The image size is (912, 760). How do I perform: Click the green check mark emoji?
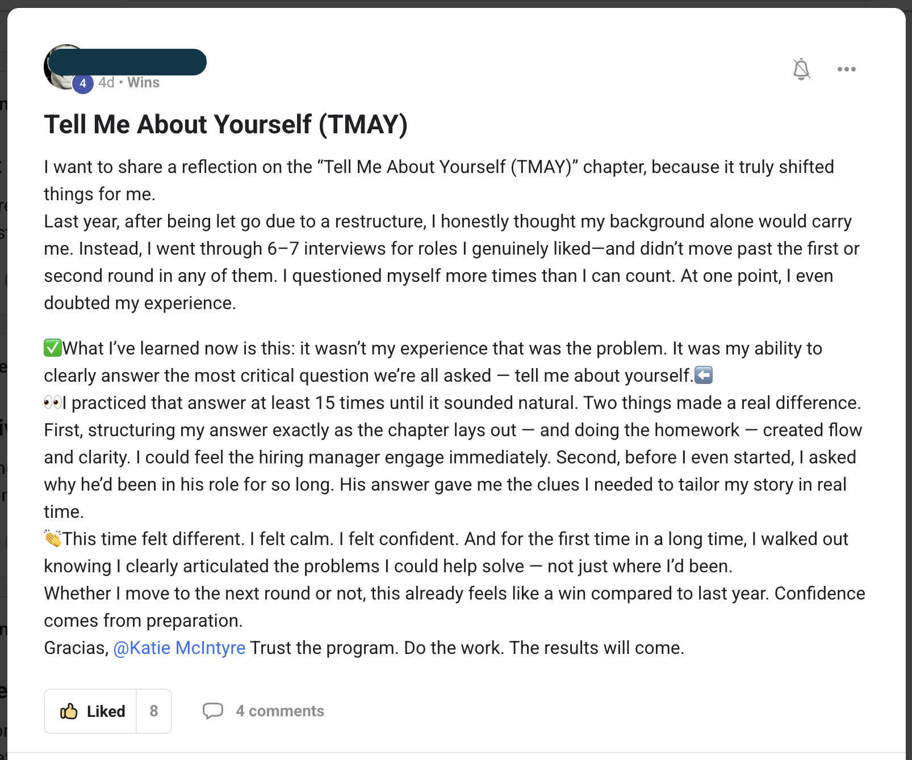[x=53, y=348]
